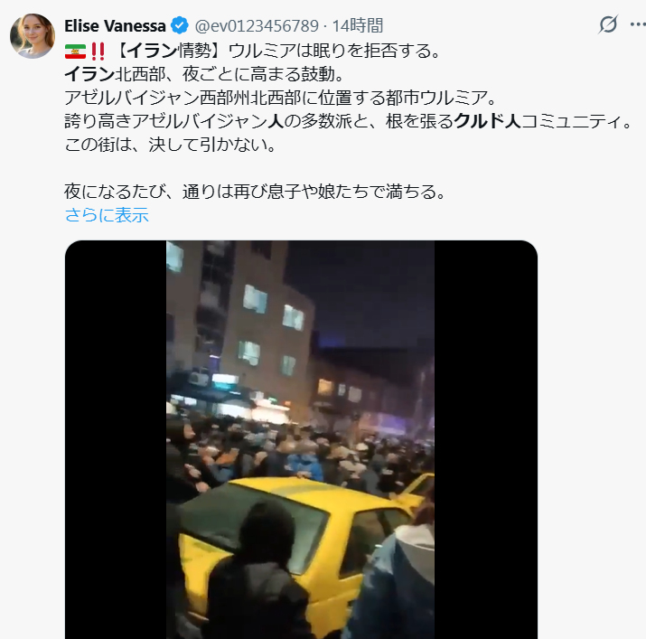646x639 pixels.
Task: Click the red double exclamation mark emoji
Action: pos(98,52)
